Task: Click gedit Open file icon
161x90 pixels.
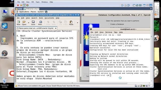Action: point(24,23)
